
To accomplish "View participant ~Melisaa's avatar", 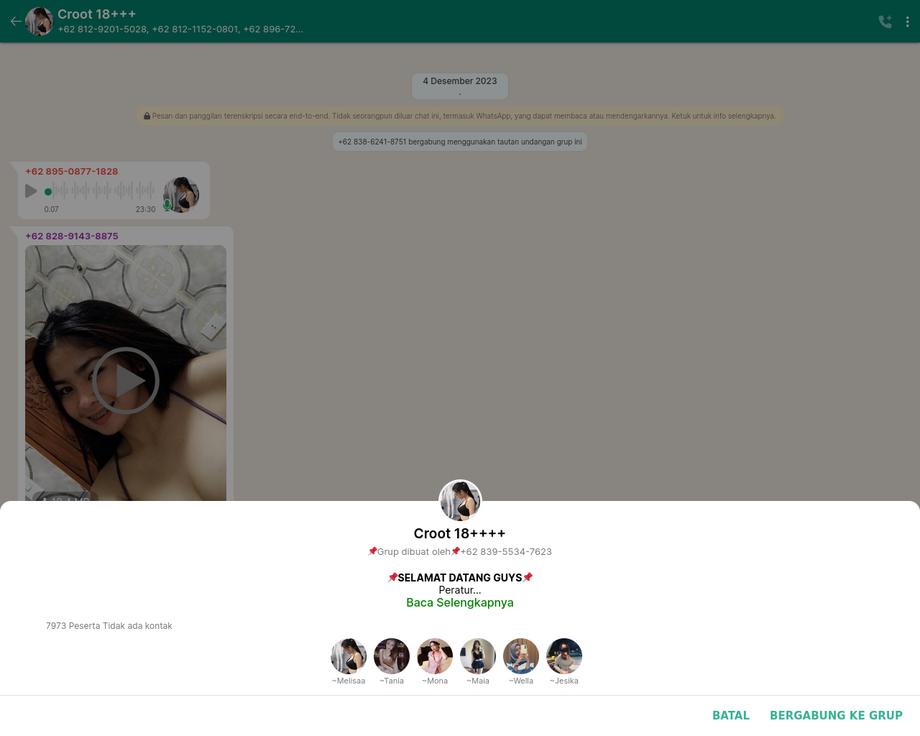I will pos(349,656).
